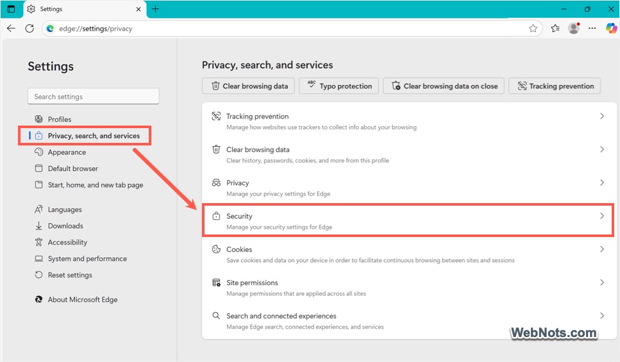Click the Downloads arrow icon
Screen dimensions: 620x362
[x=38, y=226]
